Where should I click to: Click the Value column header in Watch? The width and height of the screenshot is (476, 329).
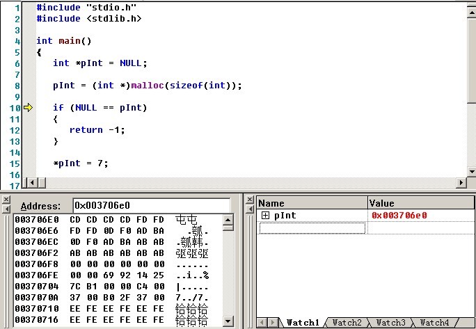(x=421, y=203)
